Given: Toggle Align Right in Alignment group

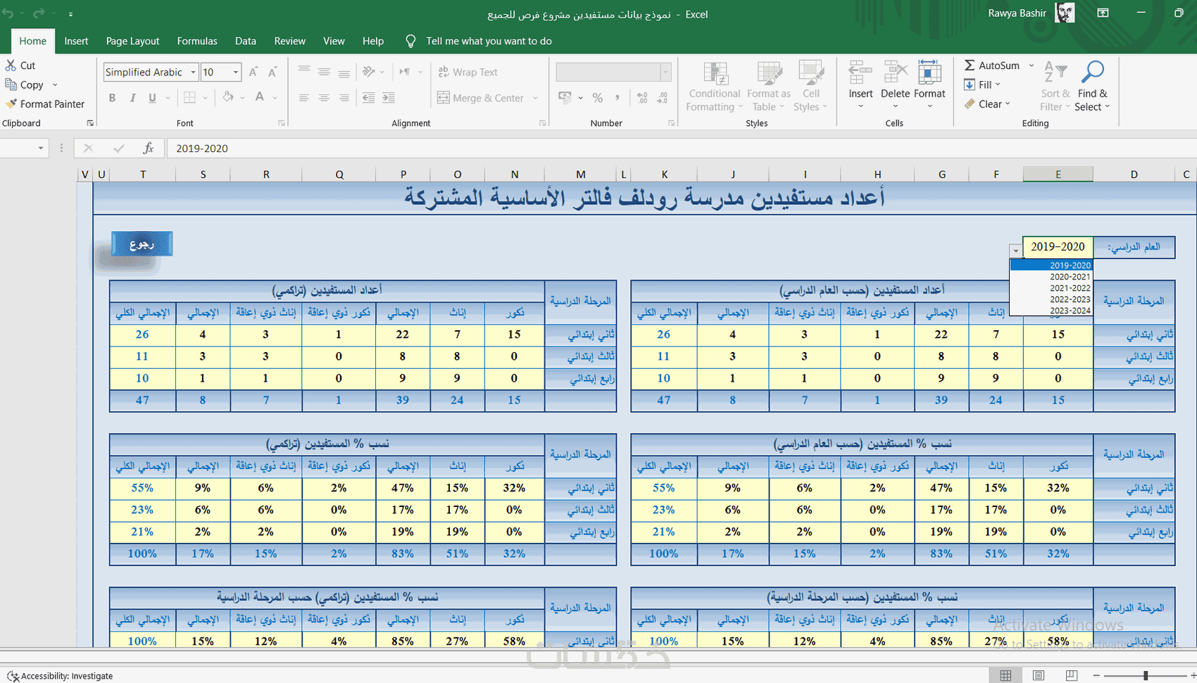Looking at the screenshot, I should 344,98.
